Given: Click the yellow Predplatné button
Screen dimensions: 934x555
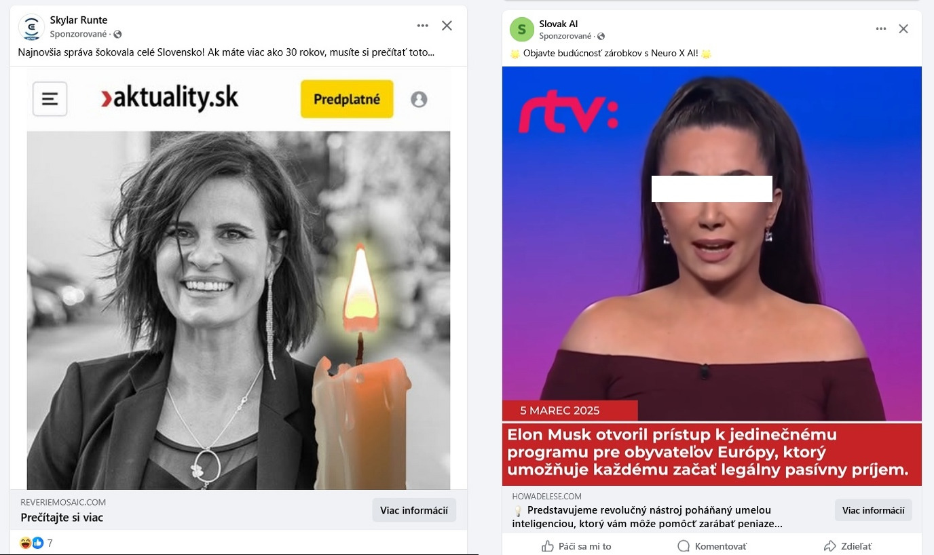Looking at the screenshot, I should pos(347,99).
